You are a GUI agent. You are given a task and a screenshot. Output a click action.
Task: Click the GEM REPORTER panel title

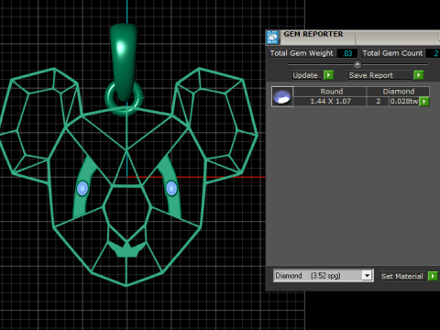[x=313, y=34]
